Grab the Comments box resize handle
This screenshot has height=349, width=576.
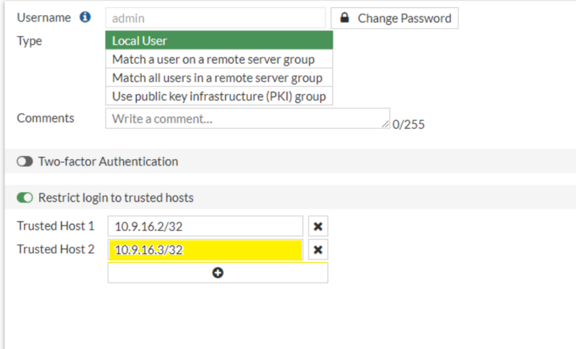(x=386, y=125)
